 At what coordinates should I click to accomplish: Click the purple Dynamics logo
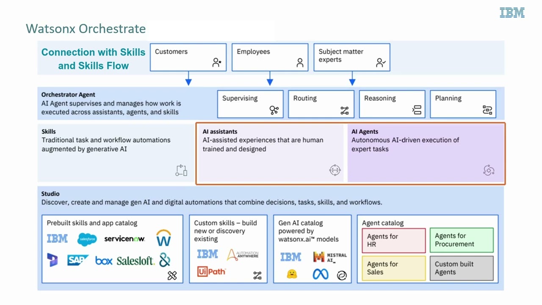(x=53, y=260)
